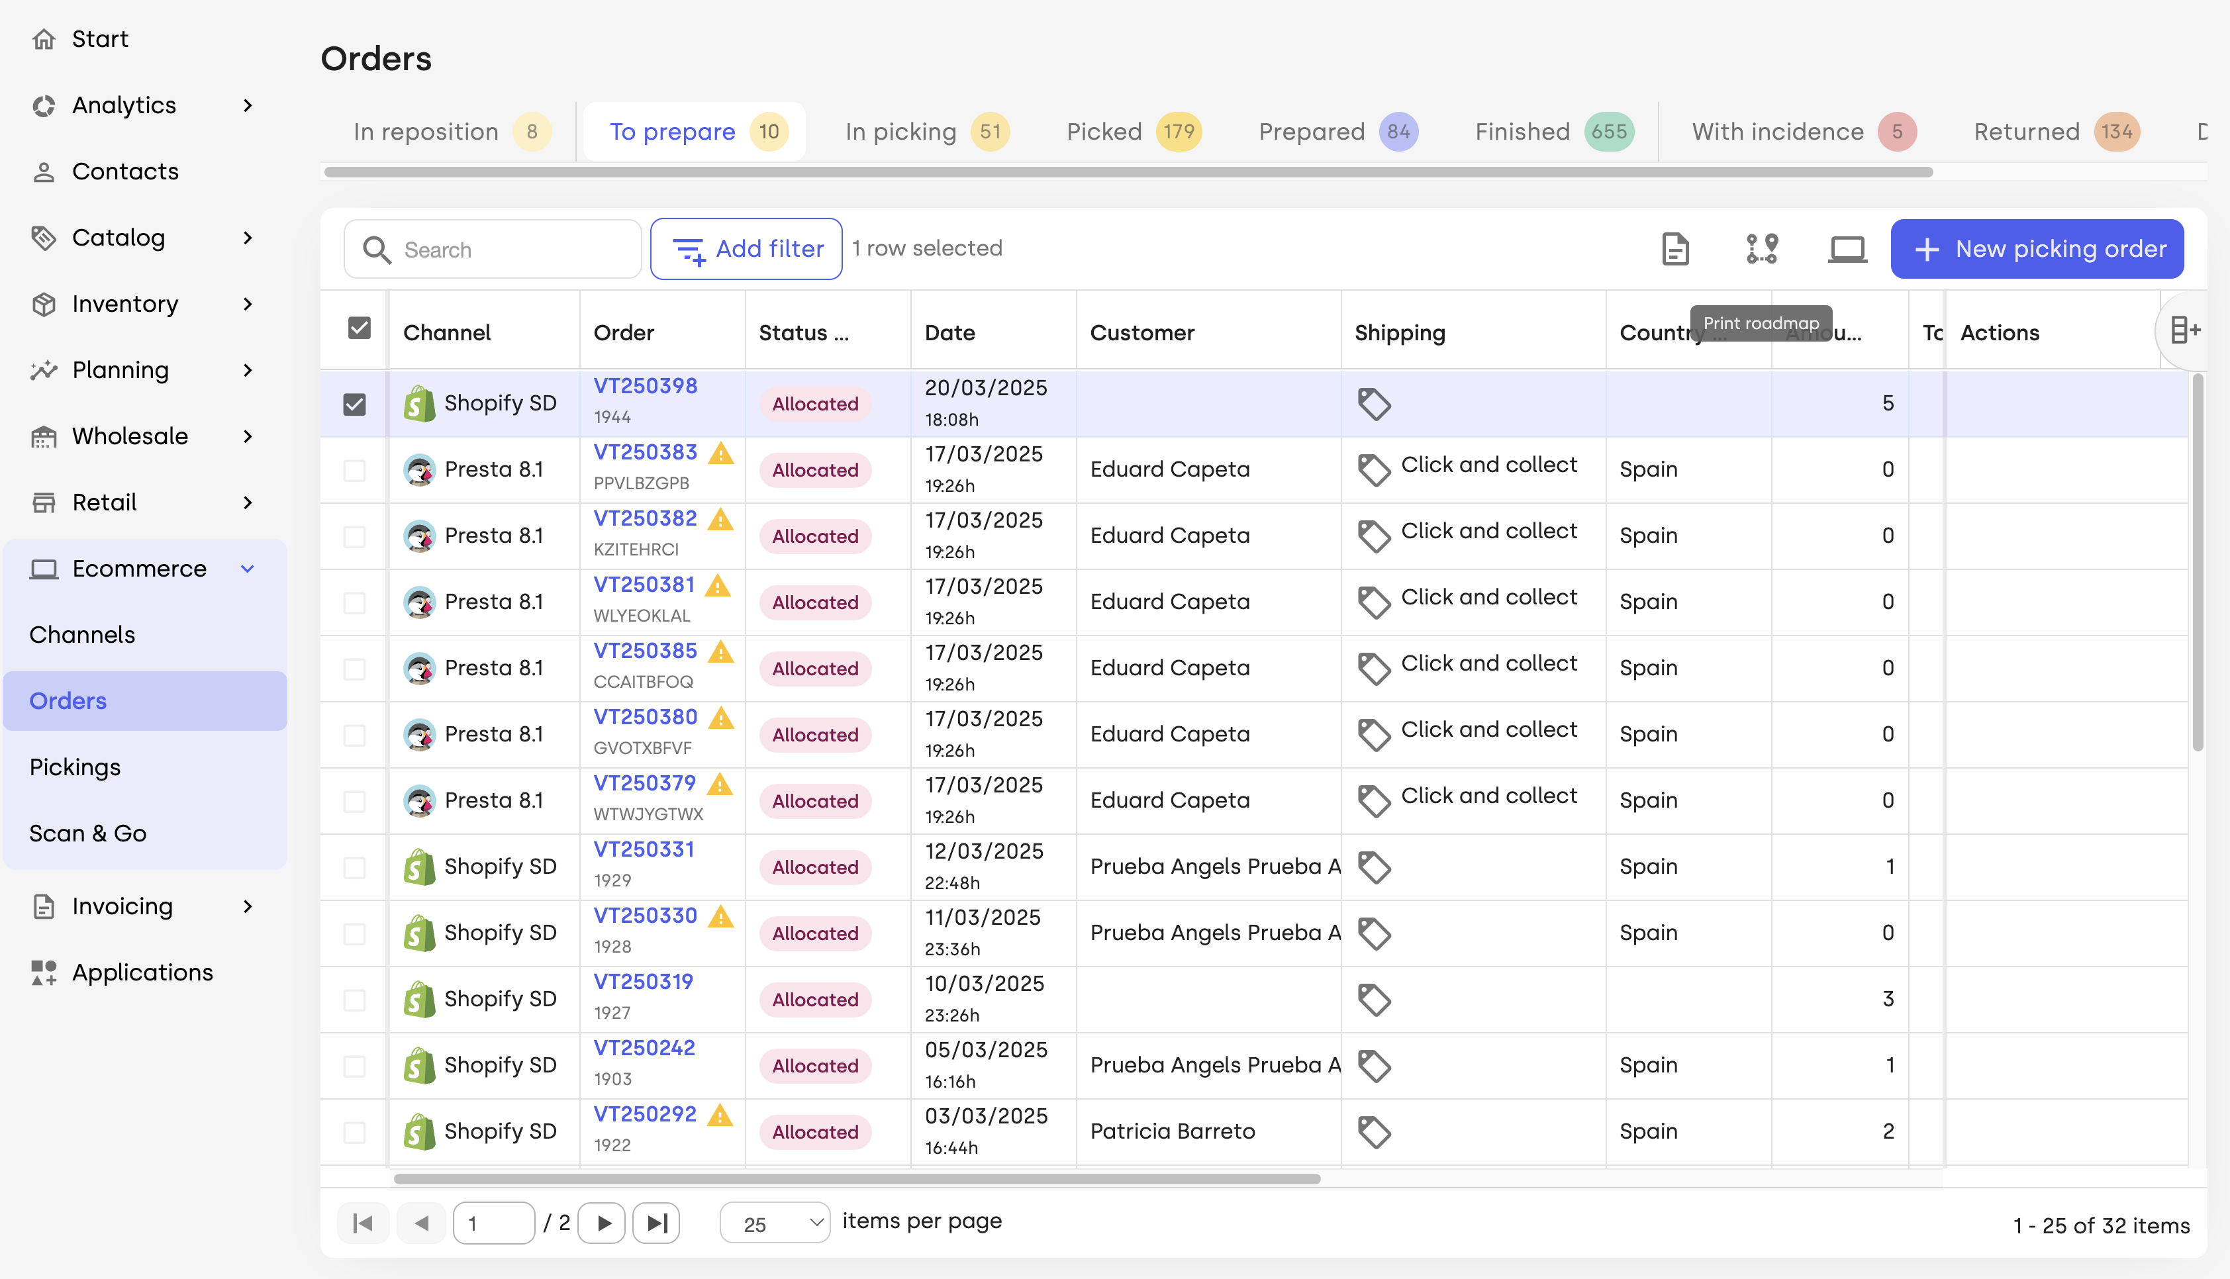Go to first page of results
Screen dimensions: 2230x1279
click(x=363, y=1223)
